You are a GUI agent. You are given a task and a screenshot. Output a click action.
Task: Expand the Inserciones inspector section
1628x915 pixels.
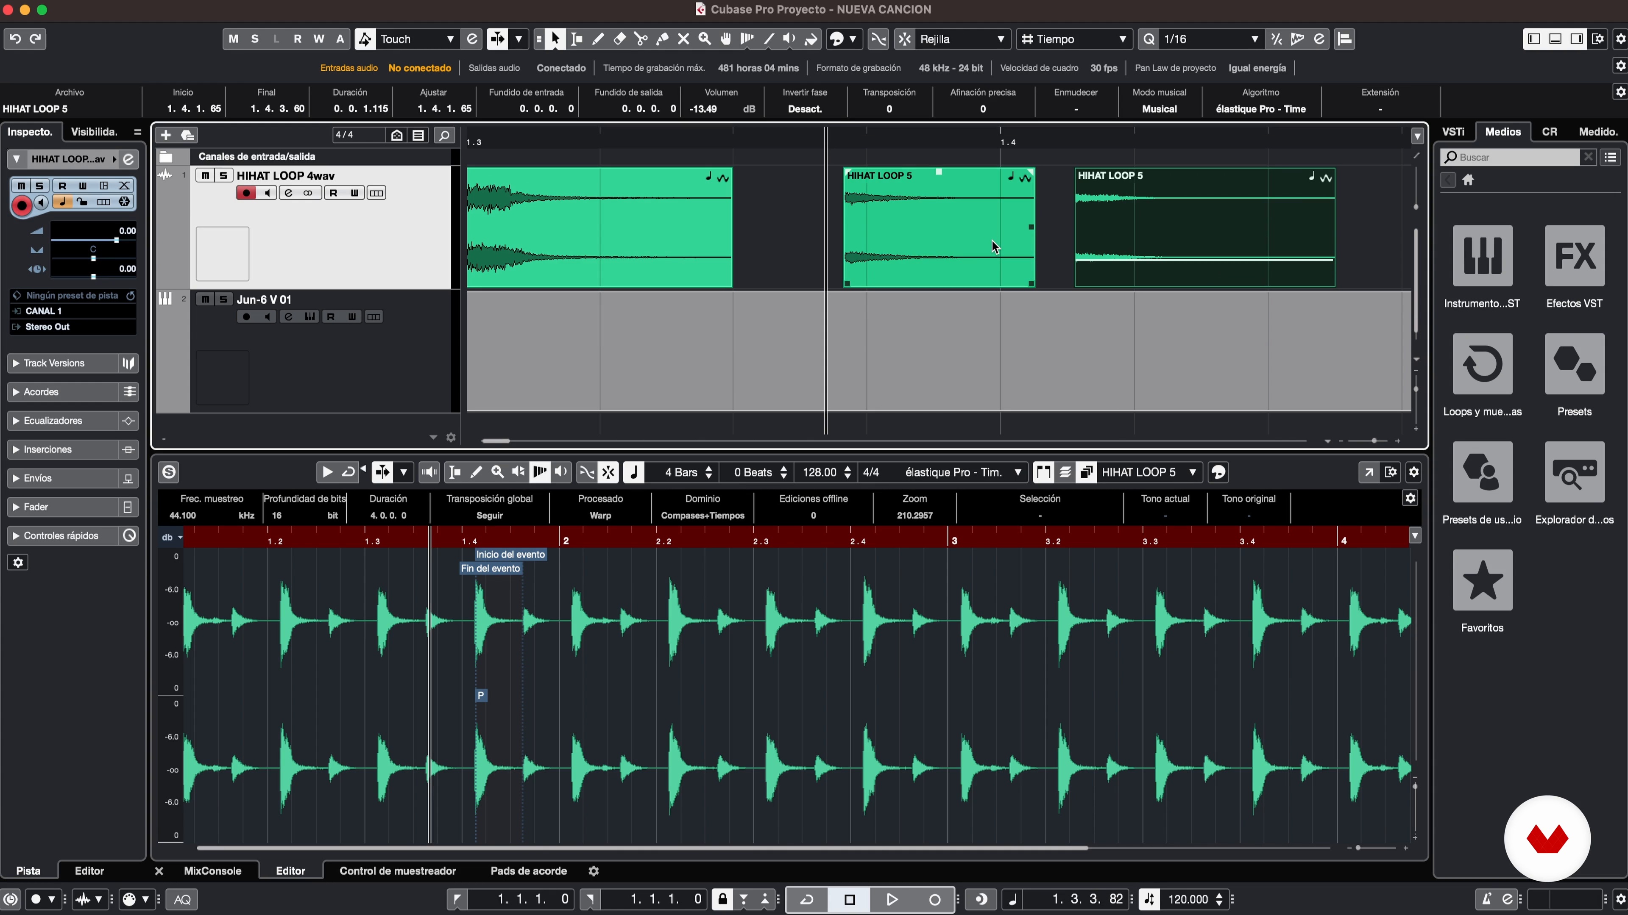(63, 449)
